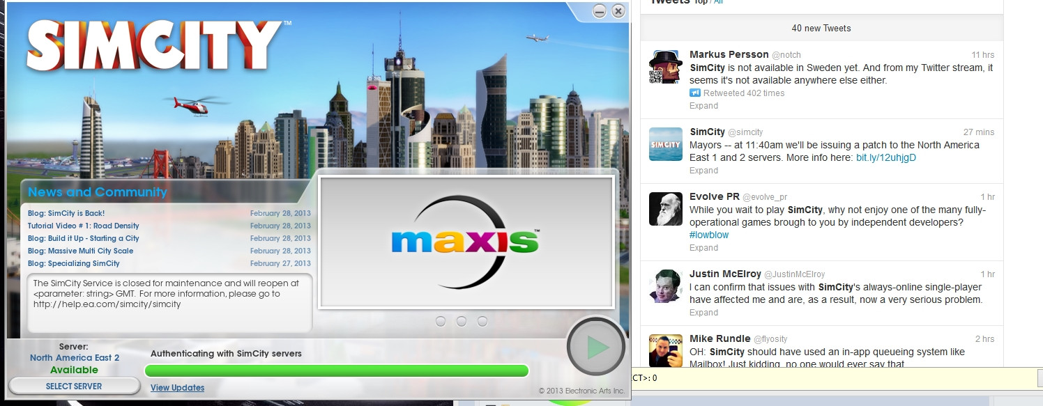Viewport: 1043px width, 406px height.
Task: Open Evolve PR's avatar in Twitter
Action: [x=666, y=209]
